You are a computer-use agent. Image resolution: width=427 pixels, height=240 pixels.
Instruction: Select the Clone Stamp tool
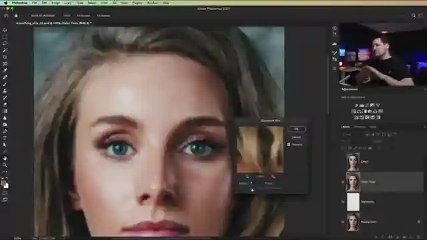tap(5, 91)
